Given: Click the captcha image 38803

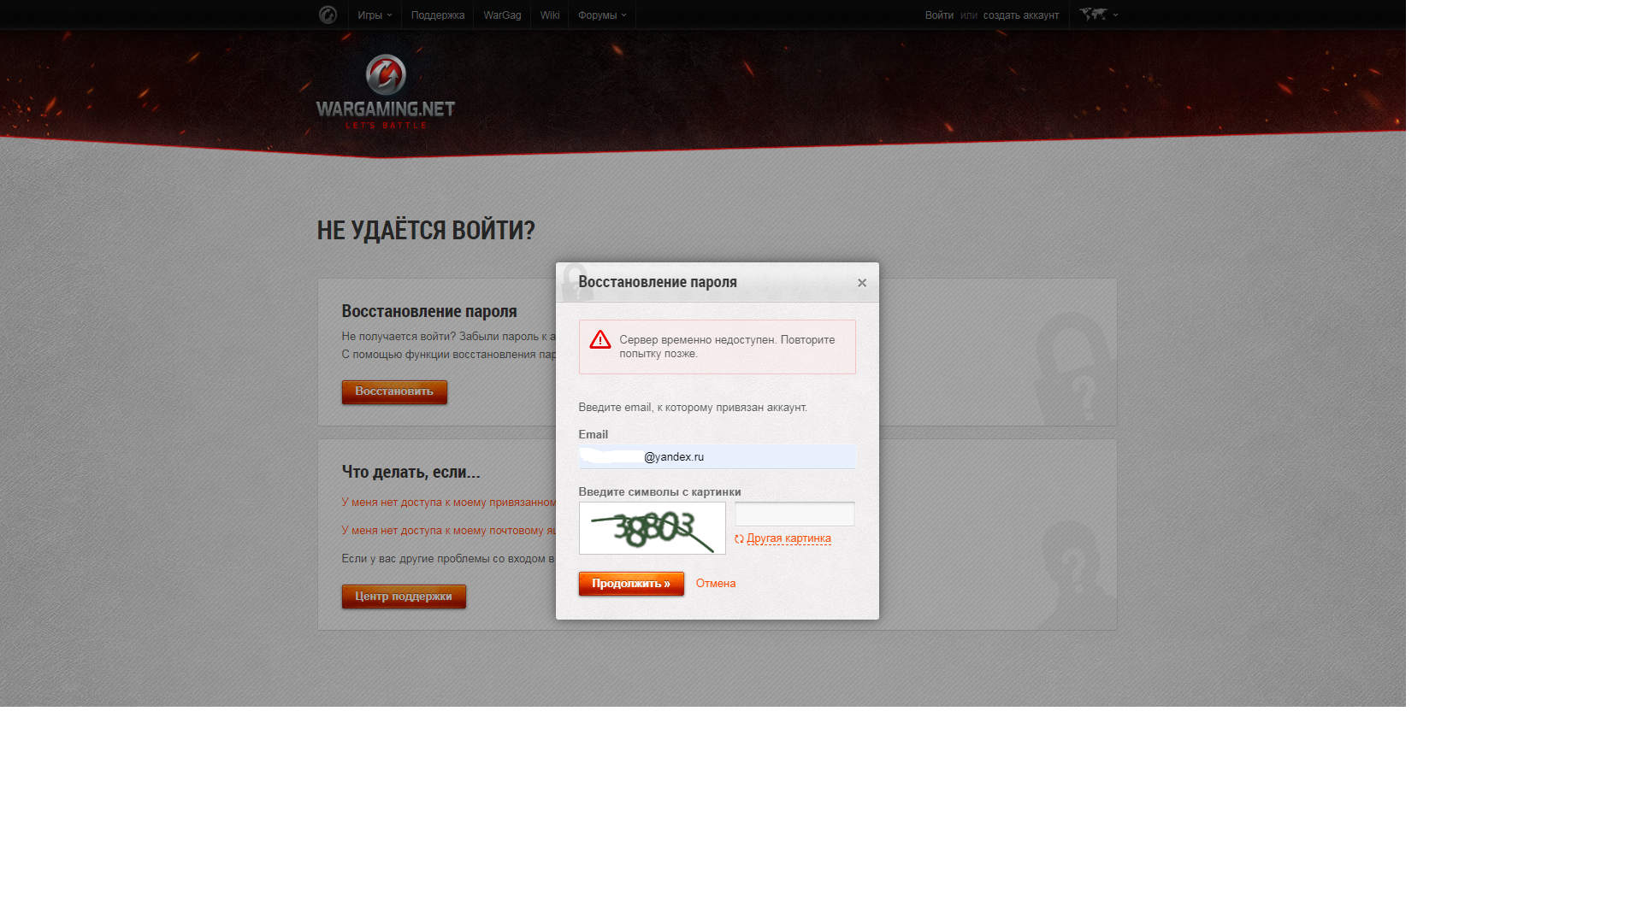Looking at the screenshot, I should (653, 528).
